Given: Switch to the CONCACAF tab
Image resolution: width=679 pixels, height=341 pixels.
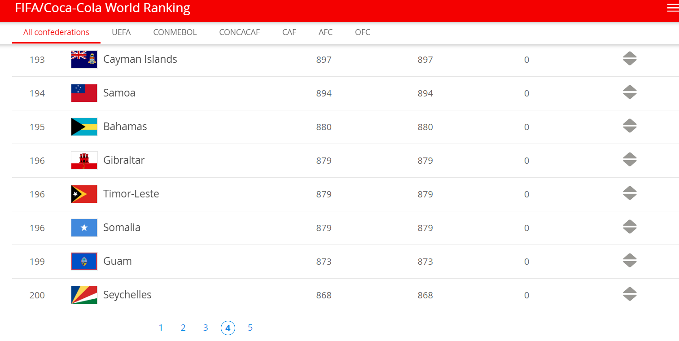Looking at the screenshot, I should click(x=240, y=32).
